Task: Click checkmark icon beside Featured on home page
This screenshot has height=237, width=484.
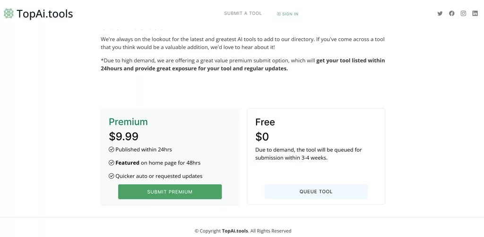Action: [x=112, y=163]
